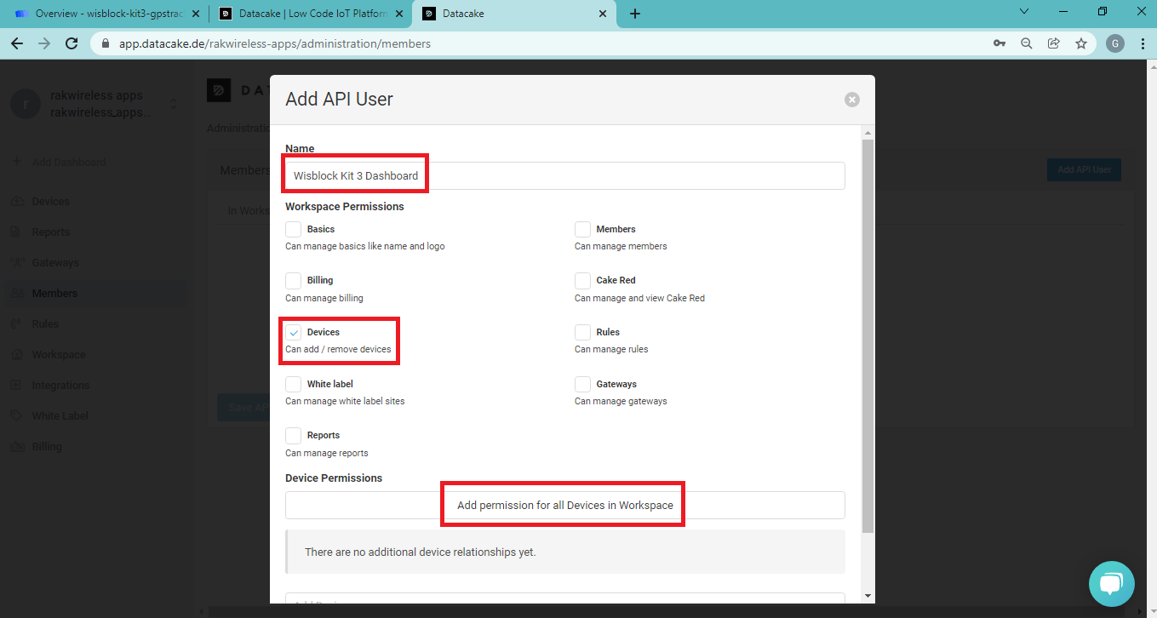Click Add permission for all Devices in Workspace

pyautogui.click(x=564, y=505)
